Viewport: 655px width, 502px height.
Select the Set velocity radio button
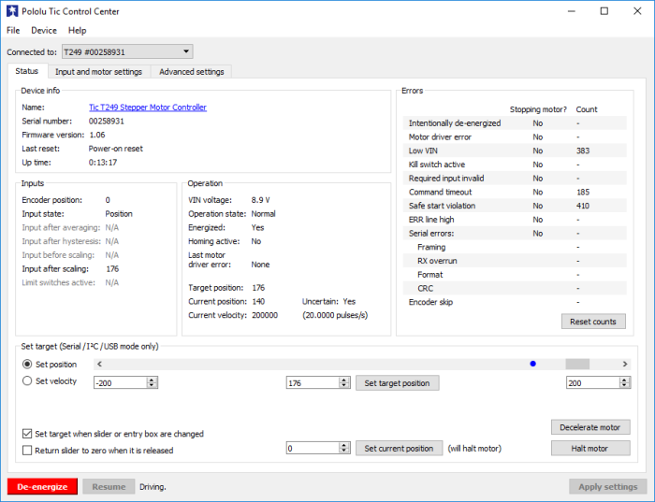point(27,381)
